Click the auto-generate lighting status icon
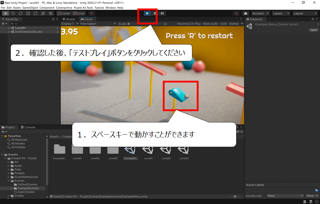Image resolution: width=320 pixels, height=204 pixels. coord(311,201)
